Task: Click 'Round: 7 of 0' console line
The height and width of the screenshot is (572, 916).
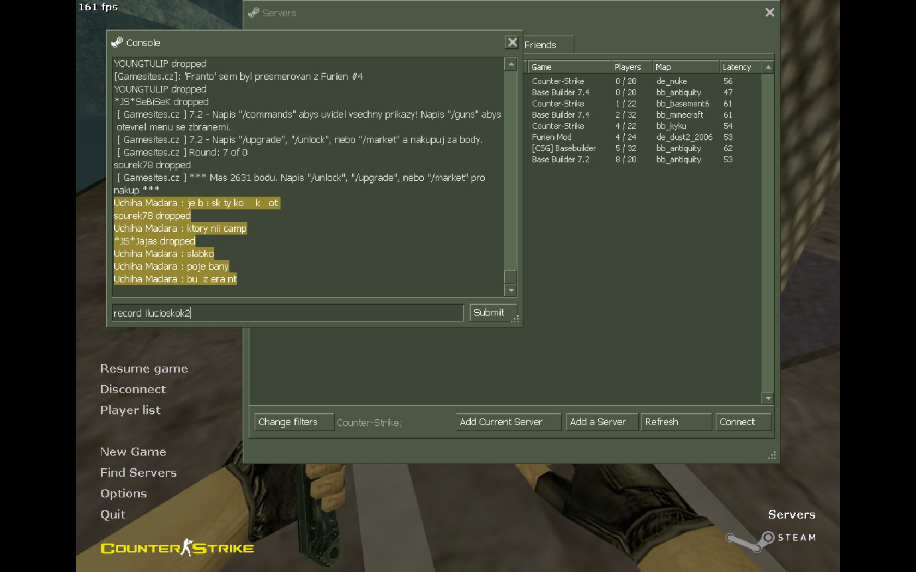Action: 182,153
